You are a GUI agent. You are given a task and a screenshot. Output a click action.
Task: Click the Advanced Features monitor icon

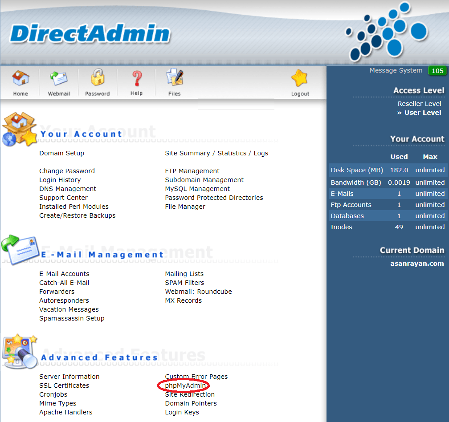[20, 352]
